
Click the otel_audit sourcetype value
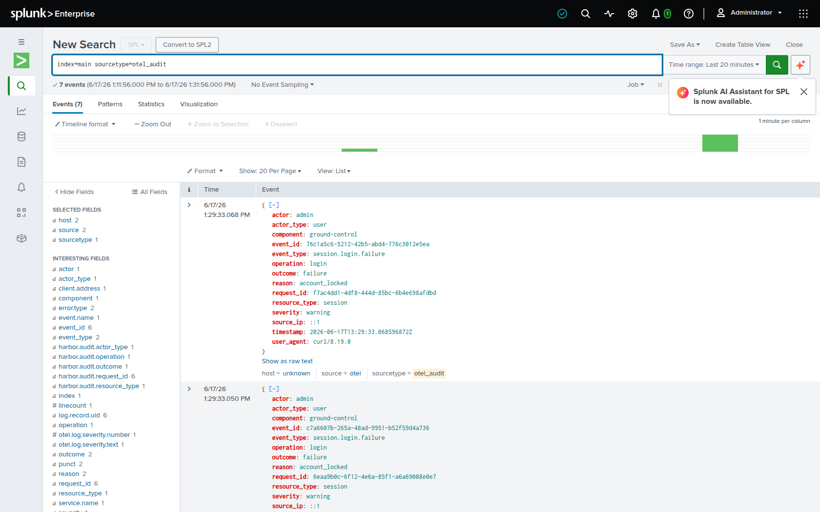point(429,374)
